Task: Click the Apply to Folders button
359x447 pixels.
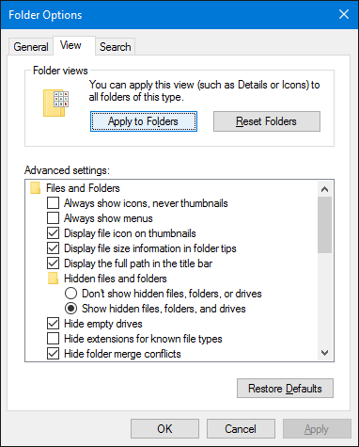Action: coord(144,121)
